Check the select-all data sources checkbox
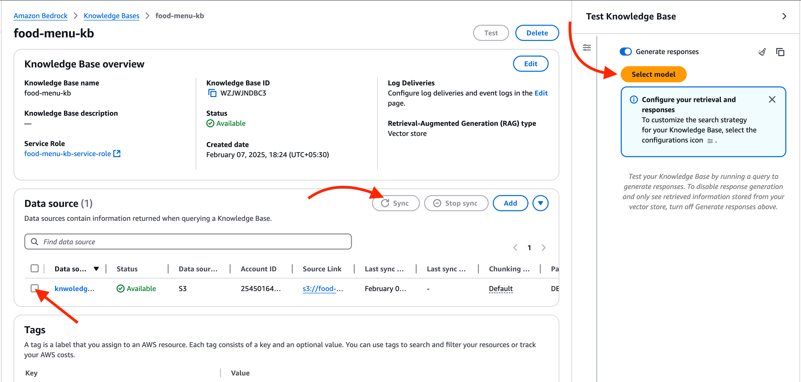This screenshot has width=801, height=382. [x=35, y=268]
